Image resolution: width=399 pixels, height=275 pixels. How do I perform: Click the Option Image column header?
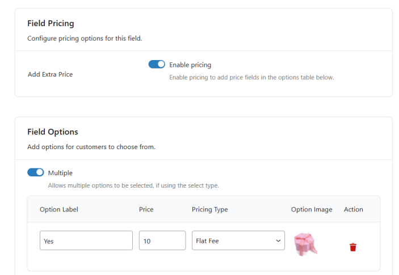[x=312, y=209]
